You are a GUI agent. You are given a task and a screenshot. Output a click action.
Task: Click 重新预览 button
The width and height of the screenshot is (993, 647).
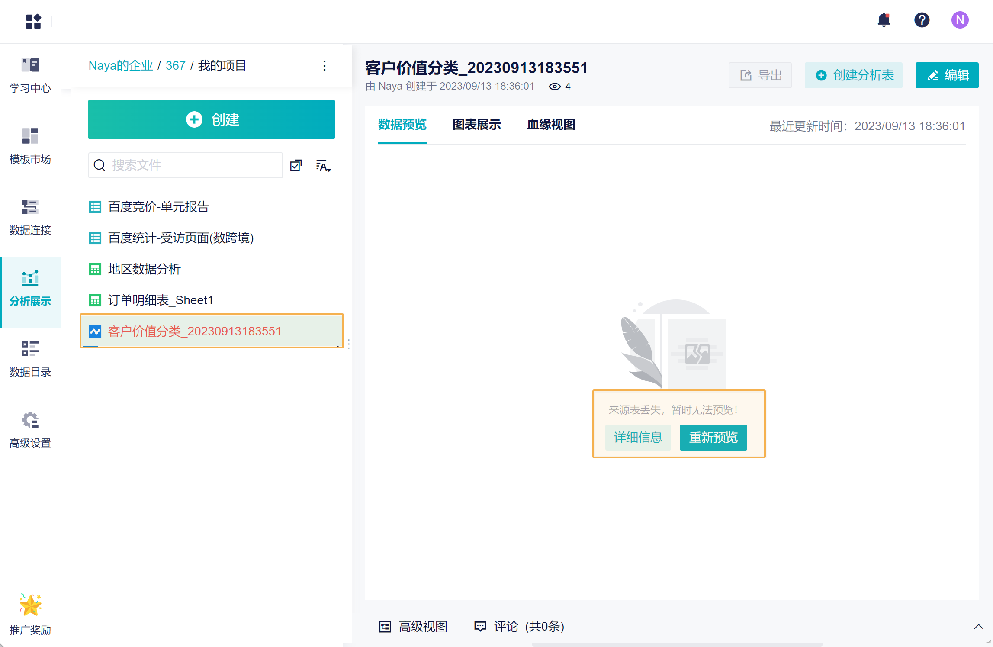[x=713, y=438]
